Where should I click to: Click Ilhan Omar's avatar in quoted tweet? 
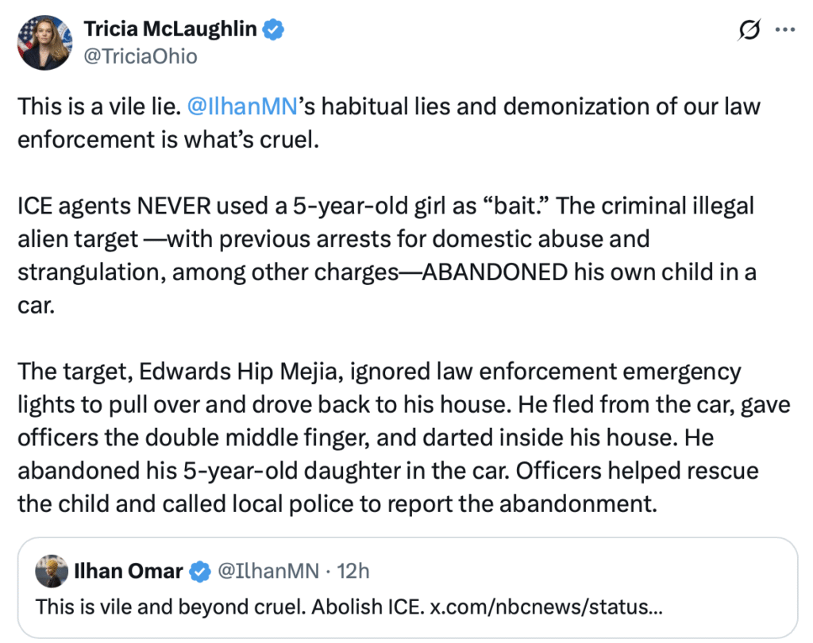pos(52,571)
